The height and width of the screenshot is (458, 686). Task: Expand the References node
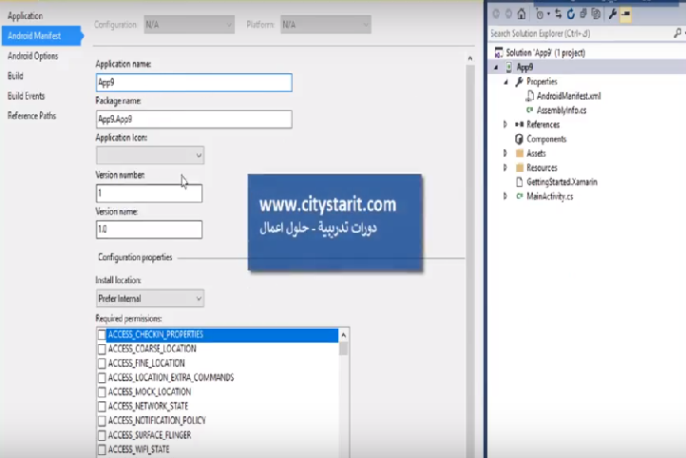pos(505,124)
